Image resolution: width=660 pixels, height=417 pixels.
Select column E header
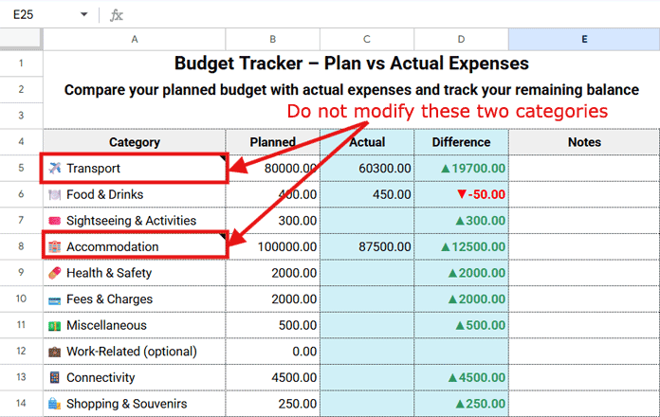[x=584, y=39]
